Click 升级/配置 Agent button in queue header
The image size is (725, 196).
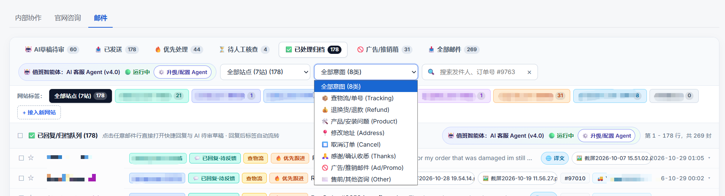[x=607, y=136]
